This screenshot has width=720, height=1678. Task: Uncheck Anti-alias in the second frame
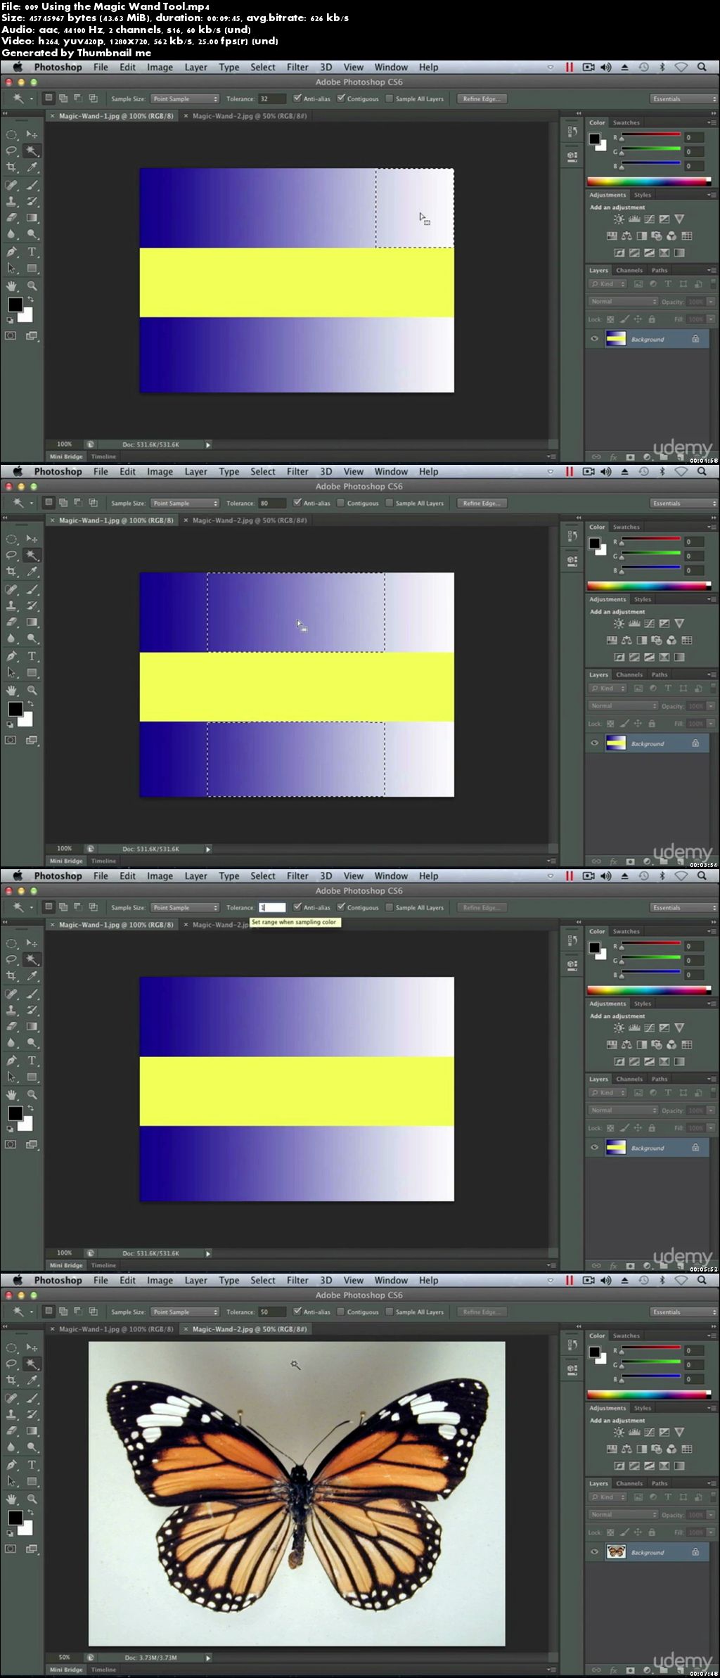tap(297, 503)
